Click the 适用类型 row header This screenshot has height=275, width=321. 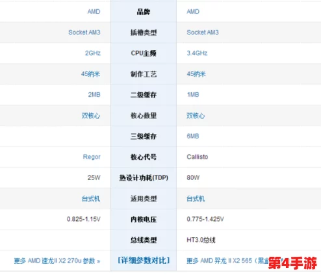click(144, 199)
